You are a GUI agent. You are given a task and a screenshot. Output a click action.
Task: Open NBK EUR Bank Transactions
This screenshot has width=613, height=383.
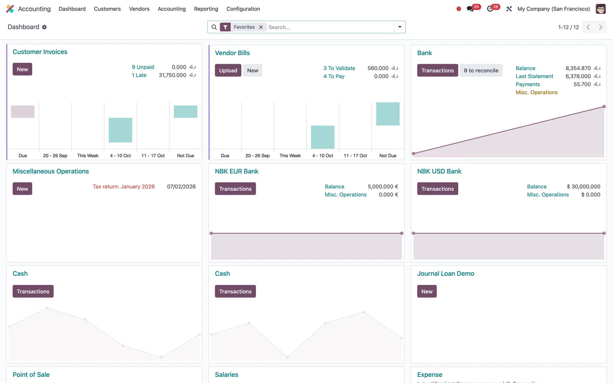(235, 189)
